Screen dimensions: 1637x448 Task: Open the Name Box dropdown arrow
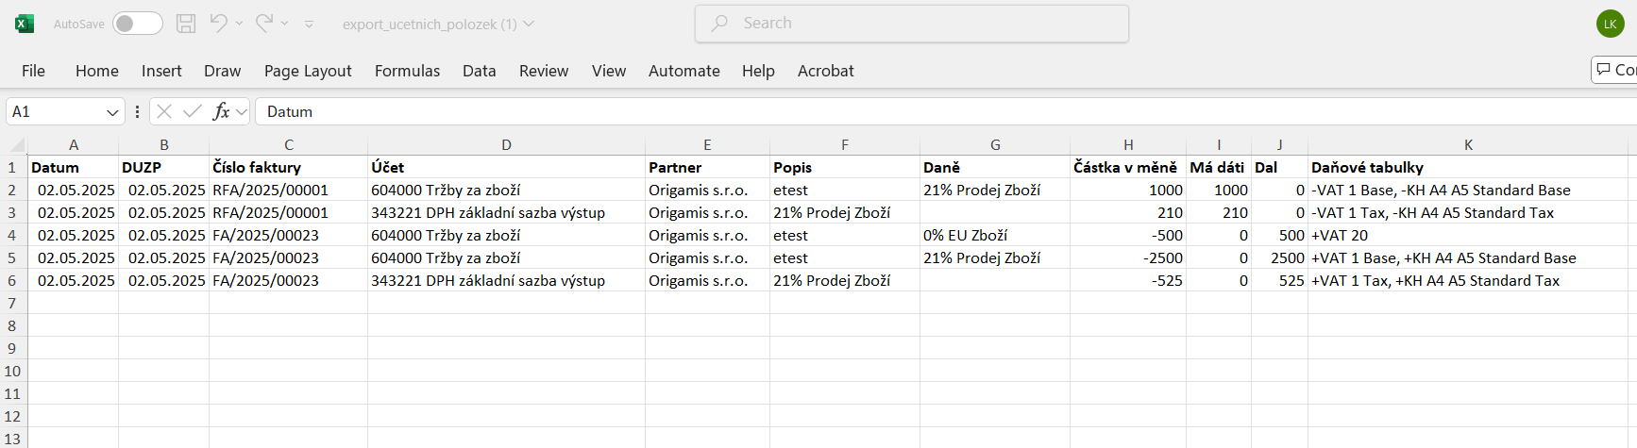tap(112, 112)
